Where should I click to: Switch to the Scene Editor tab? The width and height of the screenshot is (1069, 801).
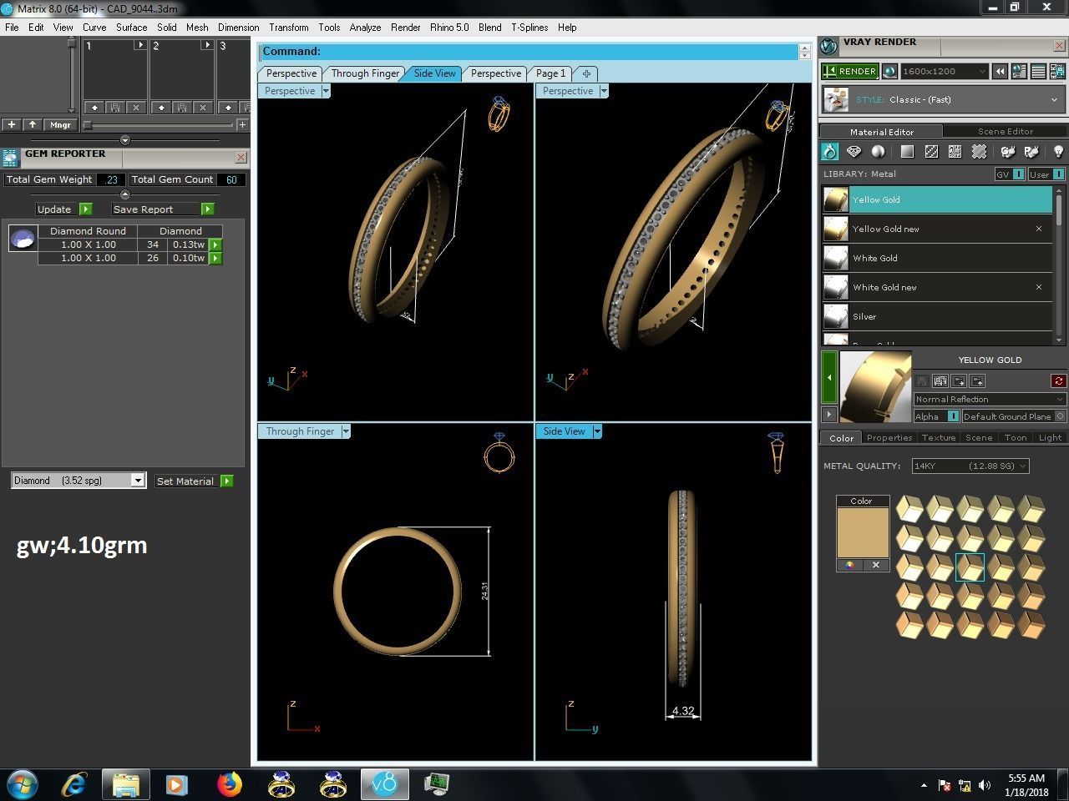coord(1006,131)
